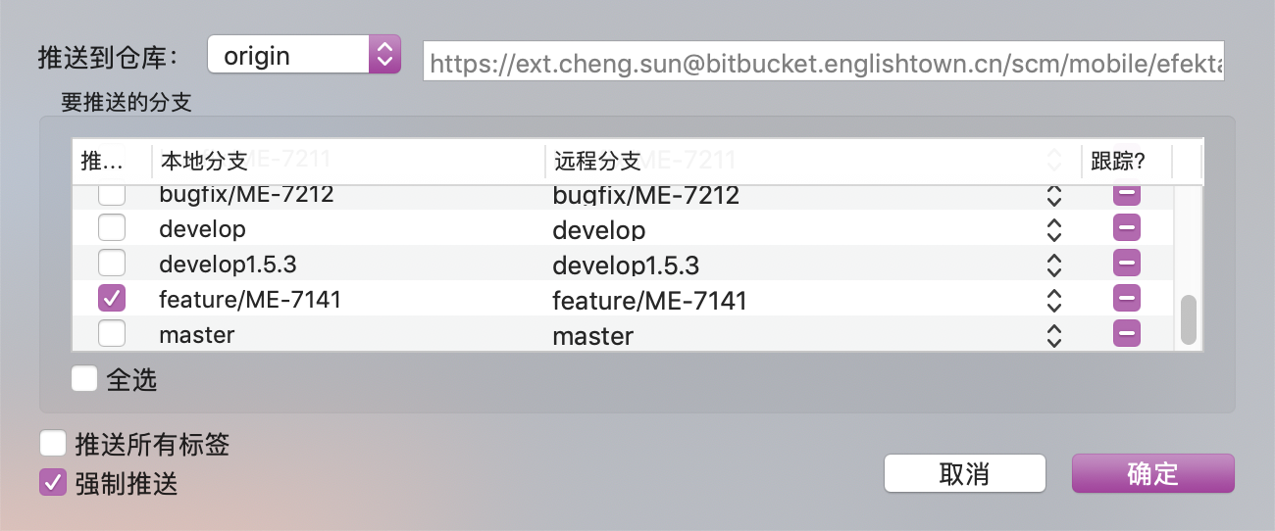This screenshot has width=1275, height=531.
Task: Open remote branch selector for master
Action: click(1054, 335)
